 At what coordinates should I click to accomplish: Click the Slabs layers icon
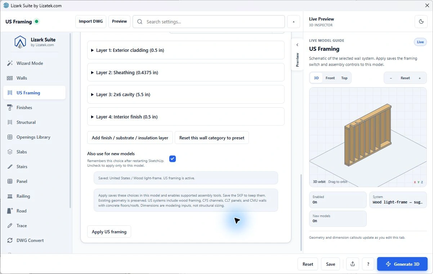[10, 152]
